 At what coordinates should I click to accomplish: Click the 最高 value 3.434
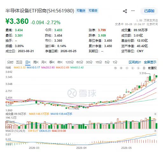[19, 30]
